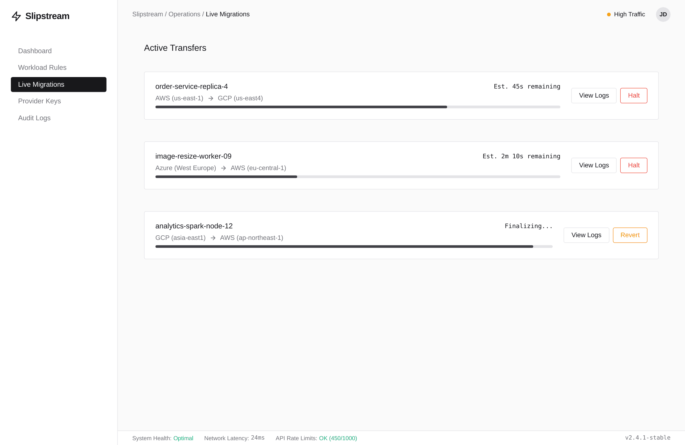Open Provider Keys section
The image size is (685, 445).
pos(40,101)
